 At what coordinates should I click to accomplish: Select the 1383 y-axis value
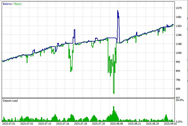(179, 26)
